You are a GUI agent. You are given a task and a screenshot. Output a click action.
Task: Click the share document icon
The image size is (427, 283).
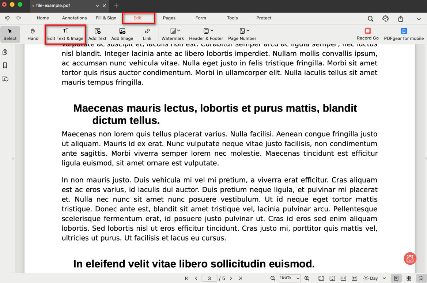[401, 19]
